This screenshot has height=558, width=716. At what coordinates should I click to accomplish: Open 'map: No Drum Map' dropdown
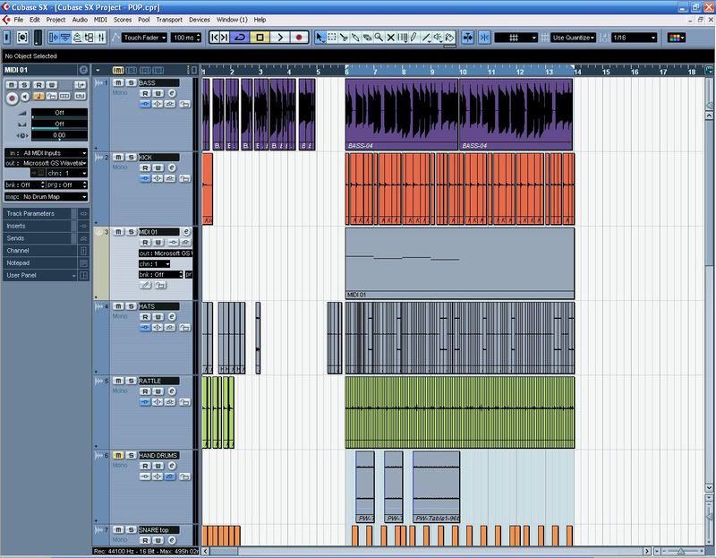click(x=46, y=196)
